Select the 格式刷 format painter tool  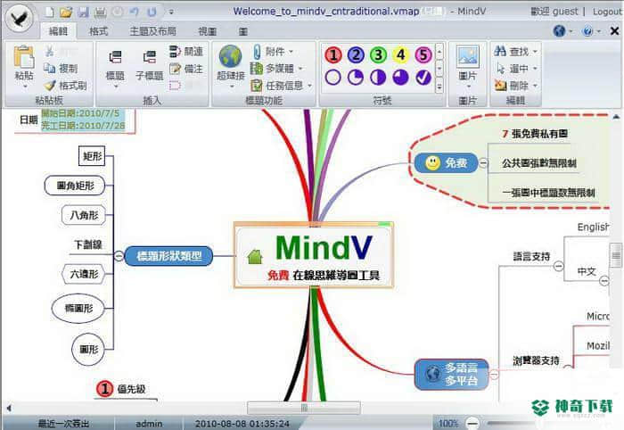[65, 86]
